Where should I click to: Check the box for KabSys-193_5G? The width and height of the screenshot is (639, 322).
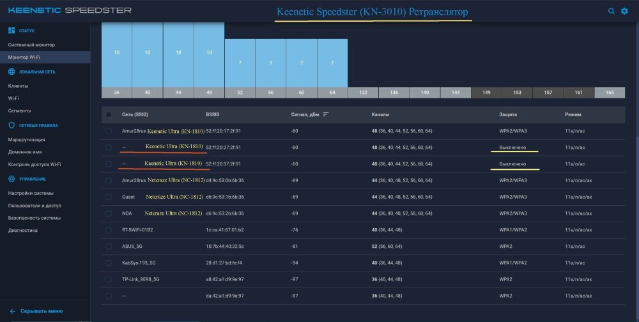(x=109, y=263)
